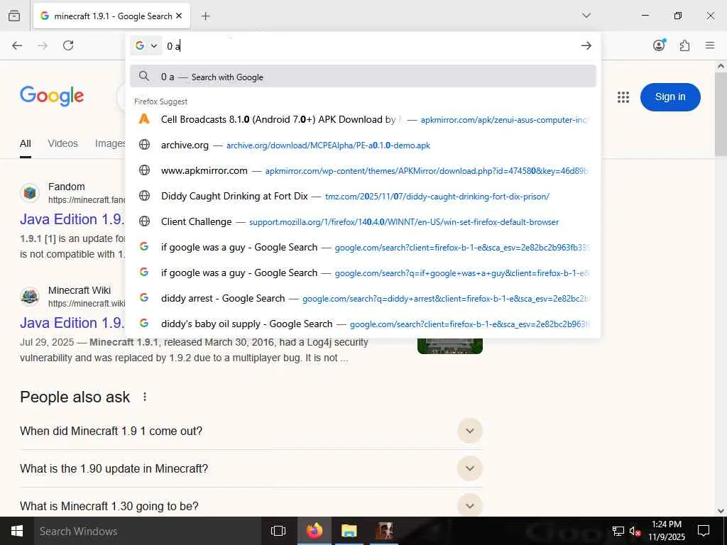Click the network tray icon
This screenshot has width=727, height=545.
(x=618, y=531)
